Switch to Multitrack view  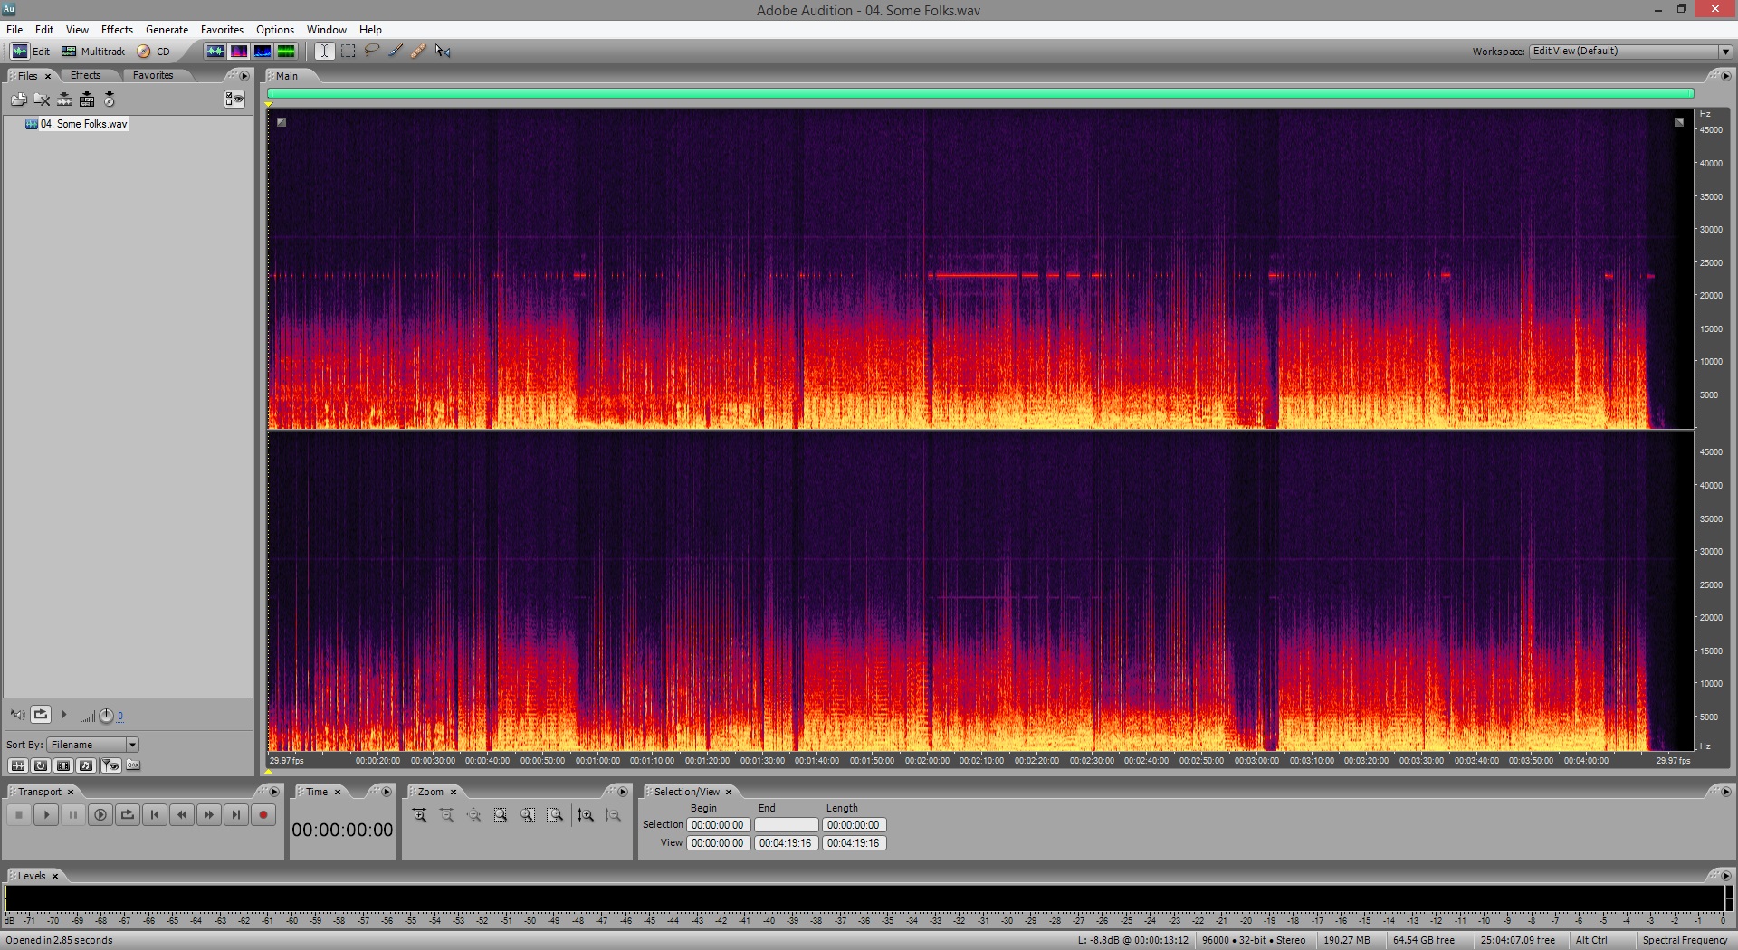point(93,52)
